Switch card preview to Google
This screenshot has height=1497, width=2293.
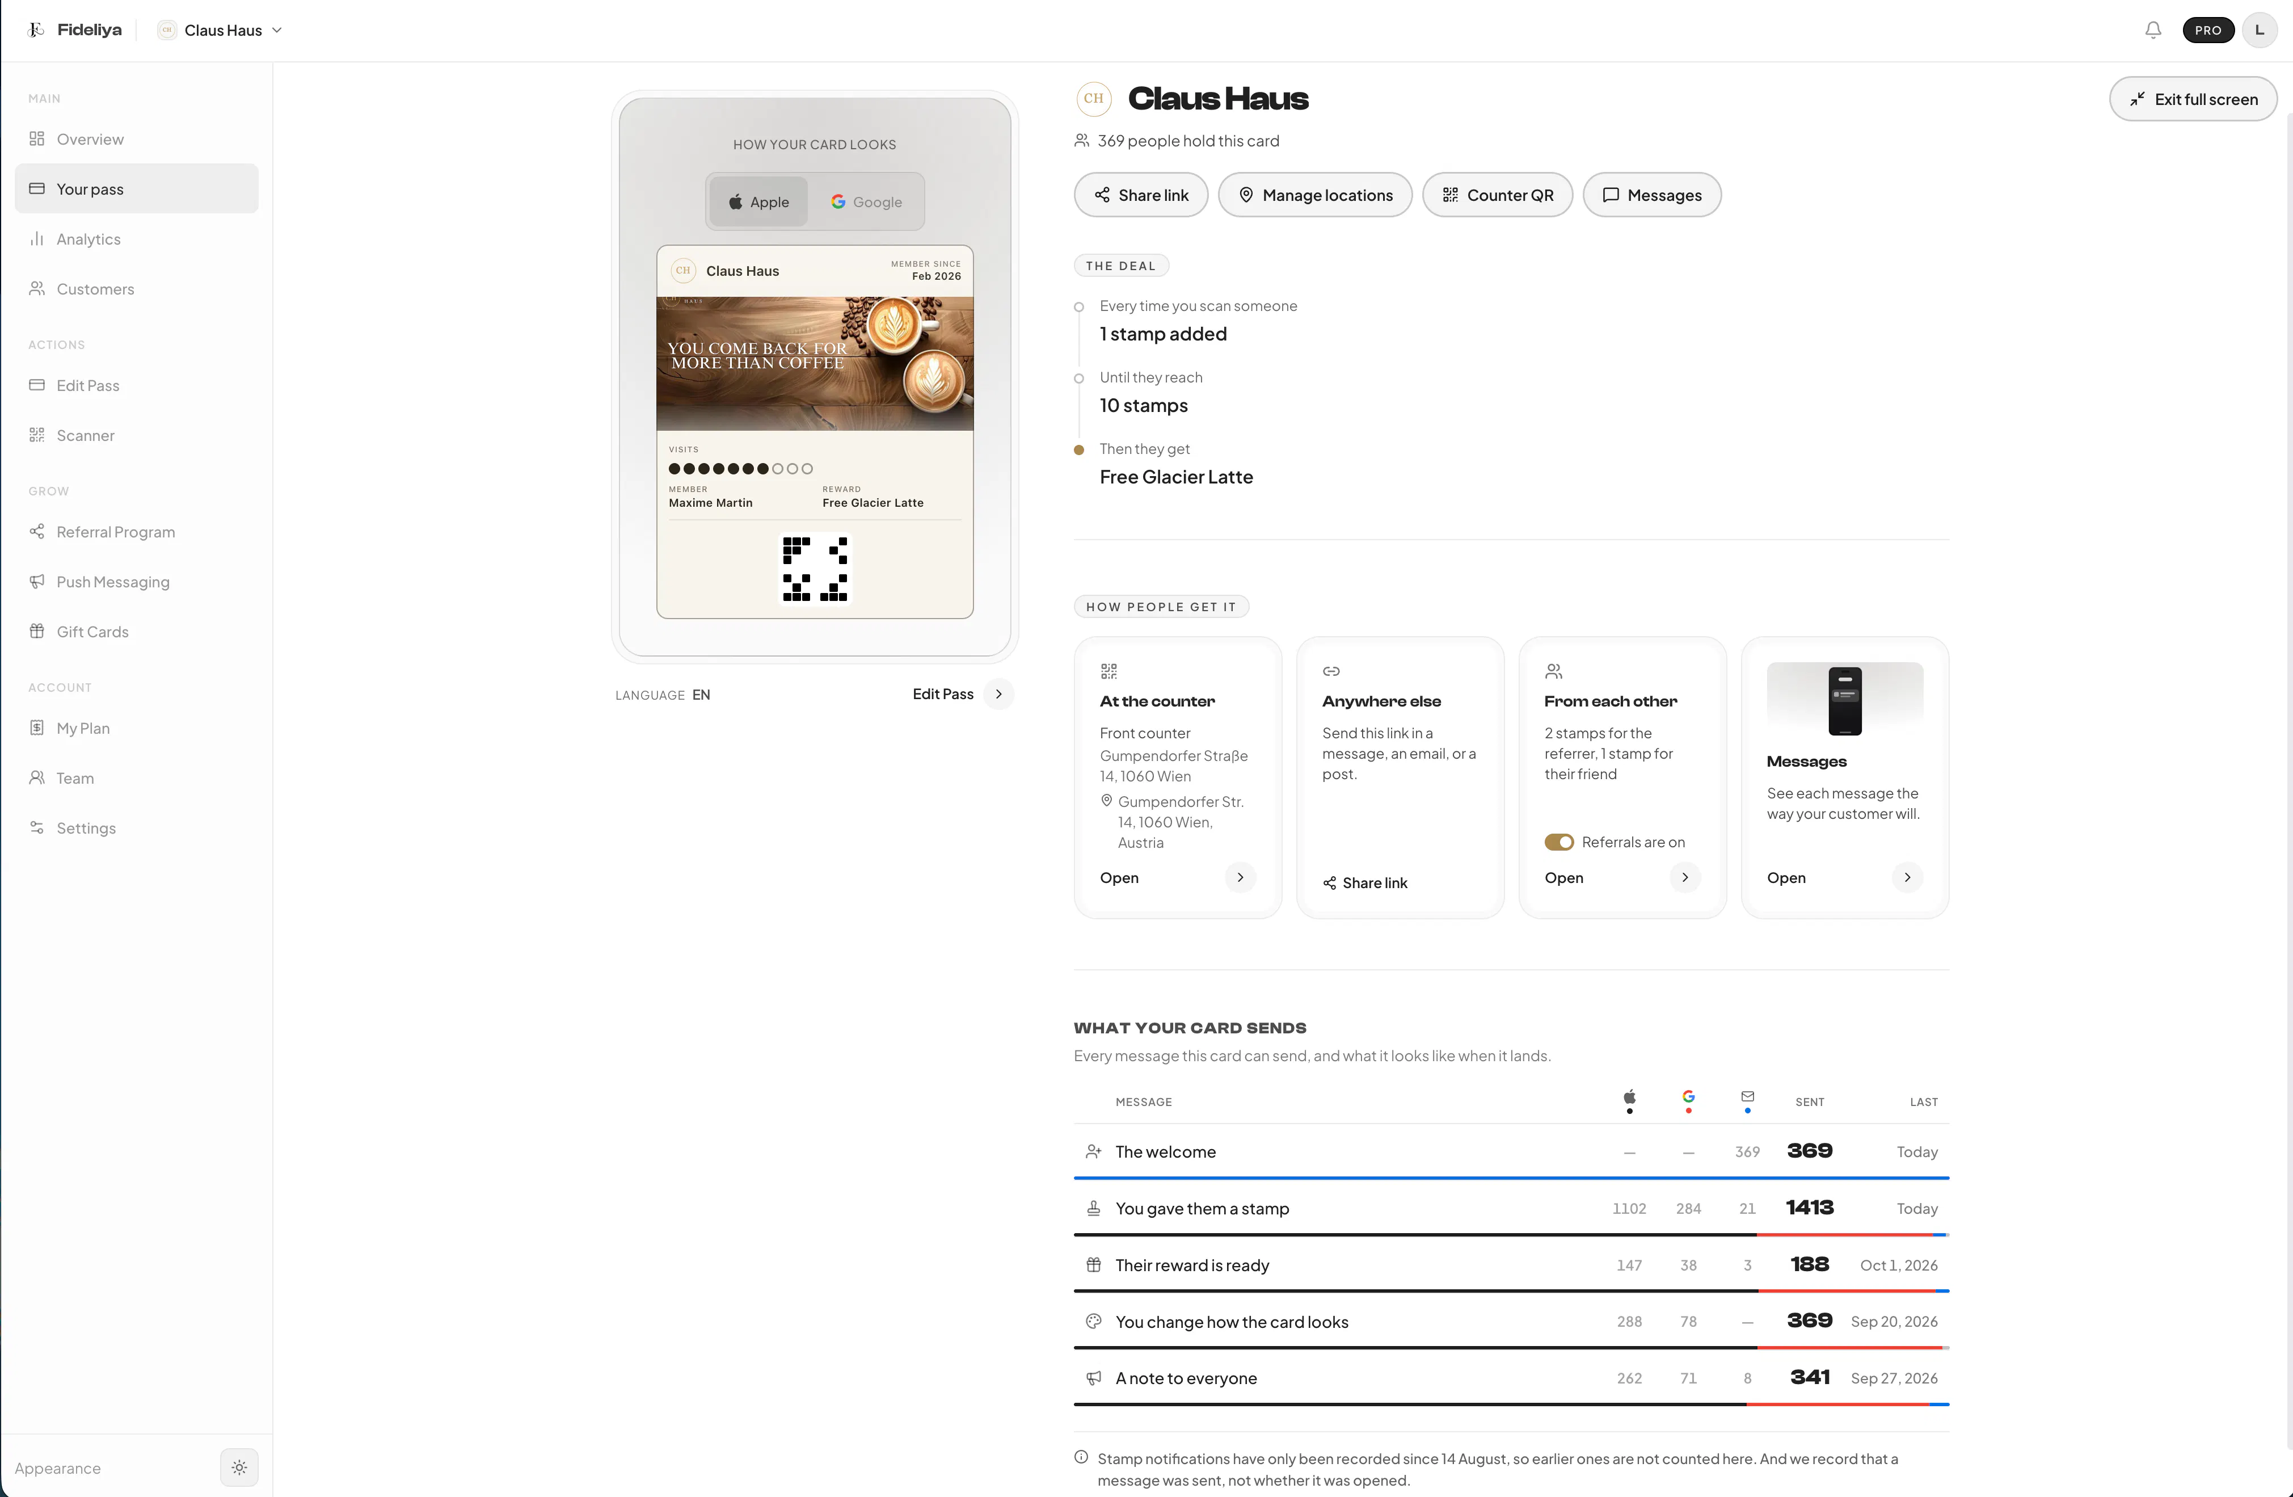point(866,201)
